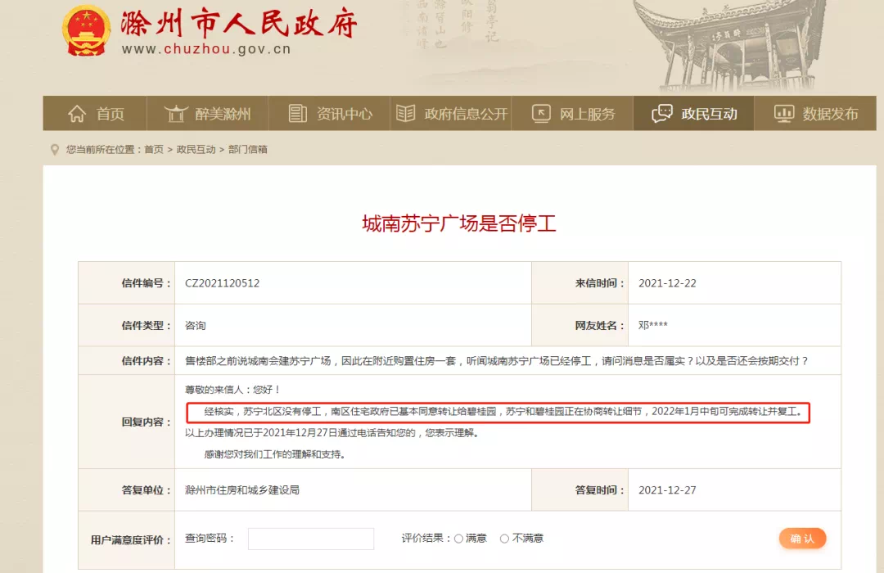Click the chart monitor icon beside 数据发布
The width and height of the screenshot is (884, 573).
click(784, 114)
